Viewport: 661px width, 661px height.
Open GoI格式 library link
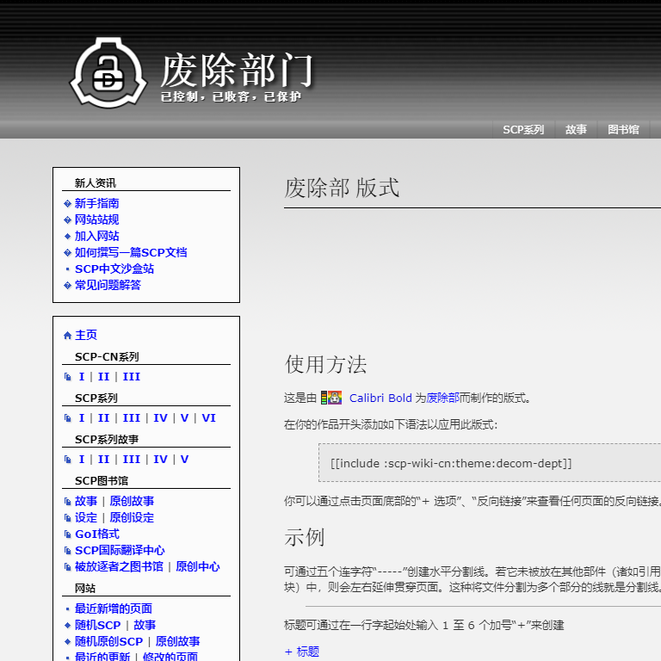(x=96, y=534)
